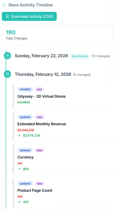The image size is (115, 209).
Task: Click data tag on Product Page Count card
Action: 40,183
